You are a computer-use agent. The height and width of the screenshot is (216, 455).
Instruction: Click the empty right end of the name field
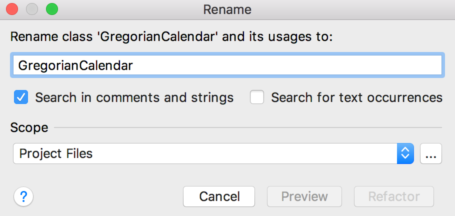click(400, 65)
